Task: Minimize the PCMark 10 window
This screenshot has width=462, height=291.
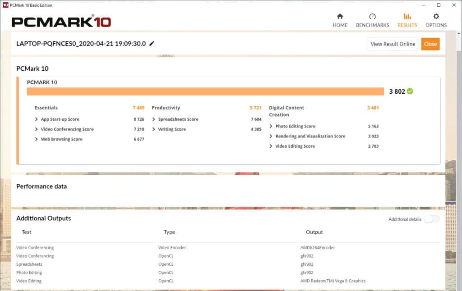Action: point(424,5)
